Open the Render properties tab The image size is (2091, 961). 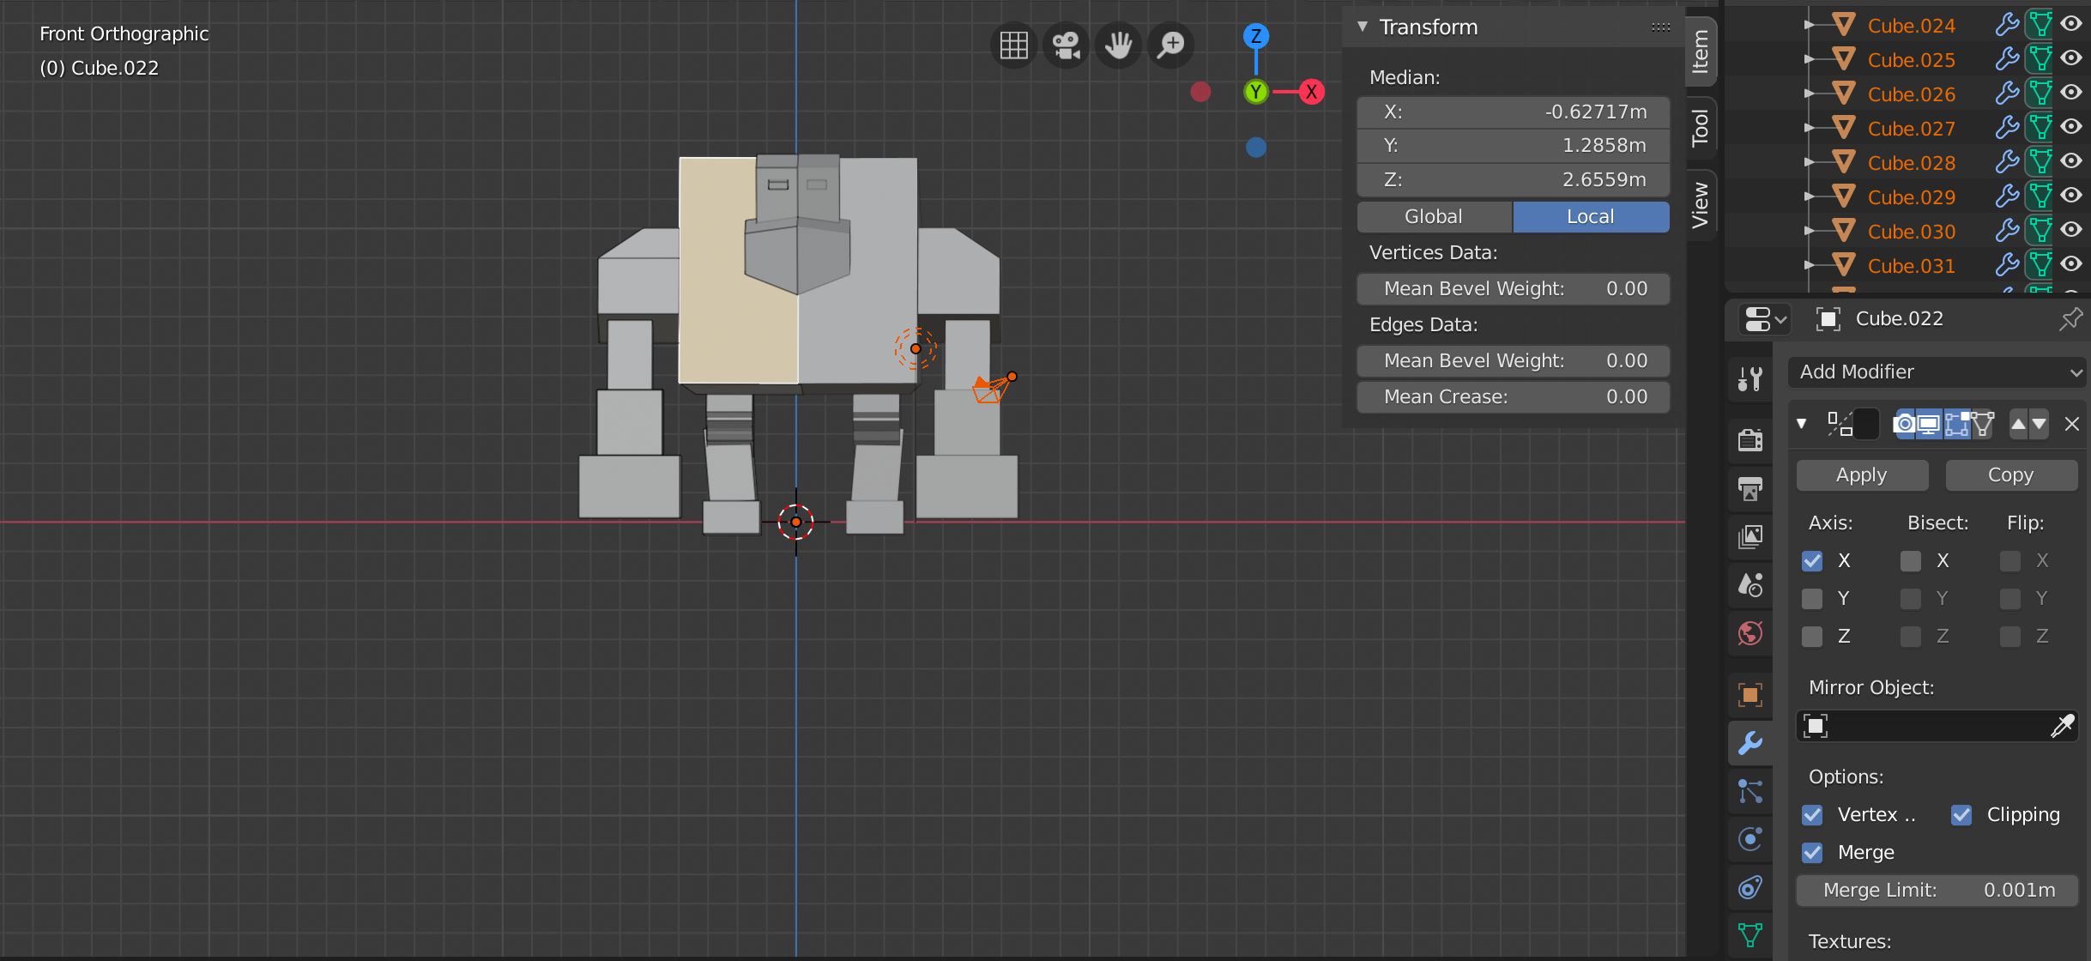pos(1750,440)
